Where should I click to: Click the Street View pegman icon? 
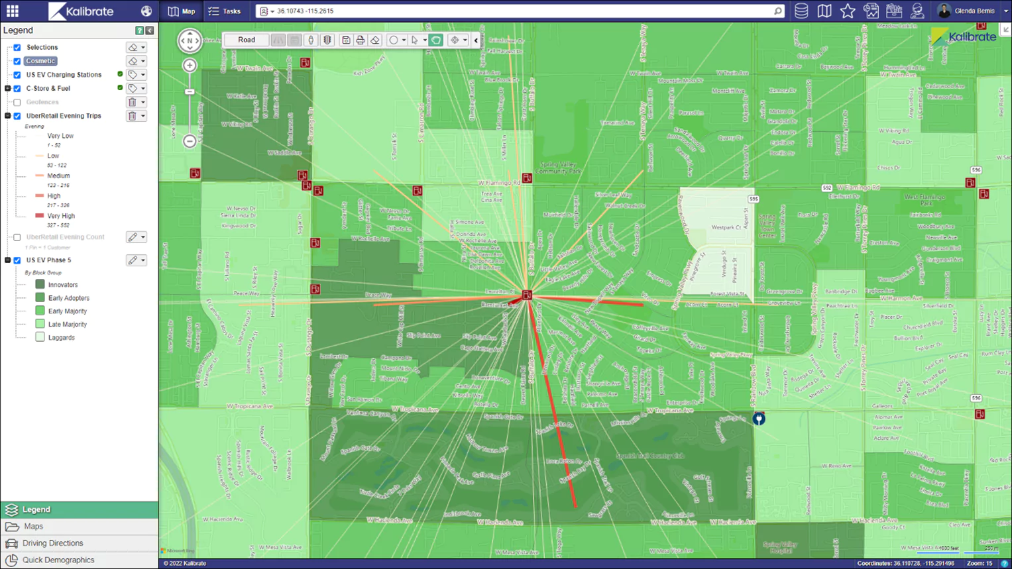[x=311, y=40]
